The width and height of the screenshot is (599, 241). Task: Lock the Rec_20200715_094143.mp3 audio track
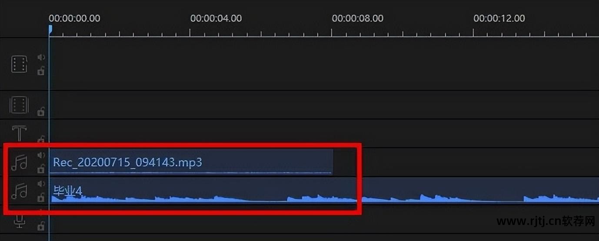[x=41, y=169]
